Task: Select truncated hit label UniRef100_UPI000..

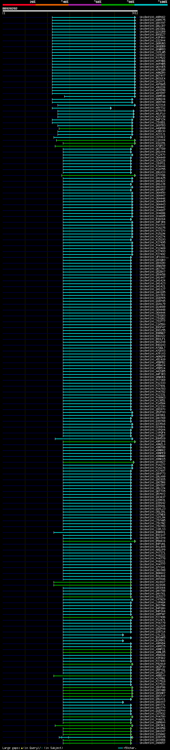Action: coord(154,257)
